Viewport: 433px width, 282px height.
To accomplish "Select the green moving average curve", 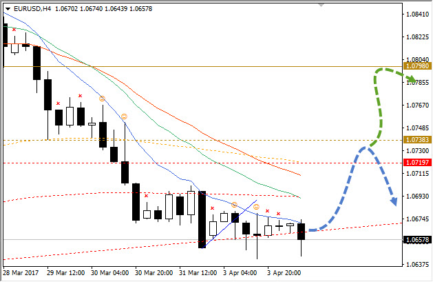I will tap(159, 125).
